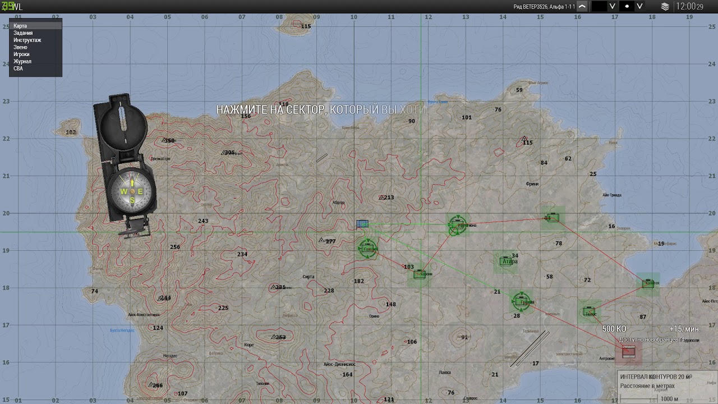Image resolution: width=718 pixels, height=404 pixels.
Task: Open the map layers icon
Action: (665, 7)
